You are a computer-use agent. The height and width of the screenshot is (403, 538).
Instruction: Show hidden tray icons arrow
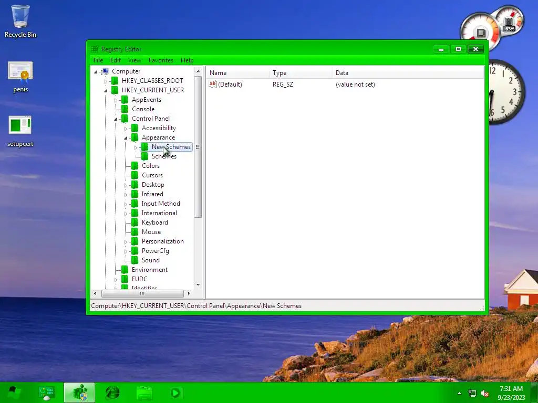click(x=459, y=393)
